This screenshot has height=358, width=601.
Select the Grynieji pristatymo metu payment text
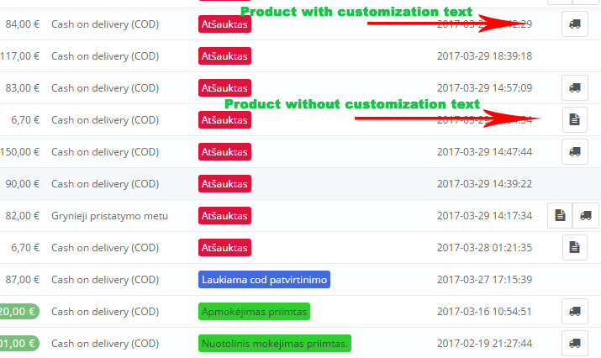tap(109, 216)
